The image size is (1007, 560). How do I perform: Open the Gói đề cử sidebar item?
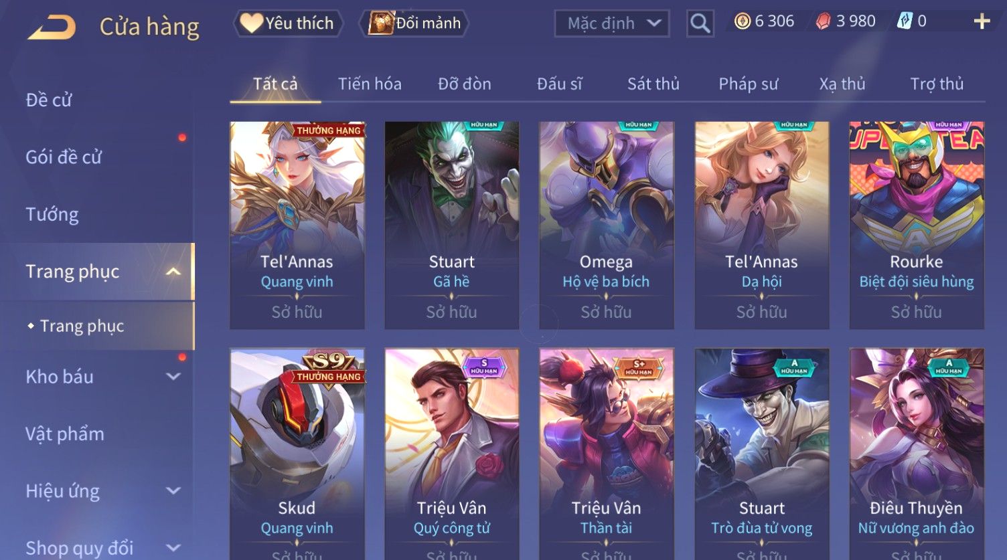64,157
